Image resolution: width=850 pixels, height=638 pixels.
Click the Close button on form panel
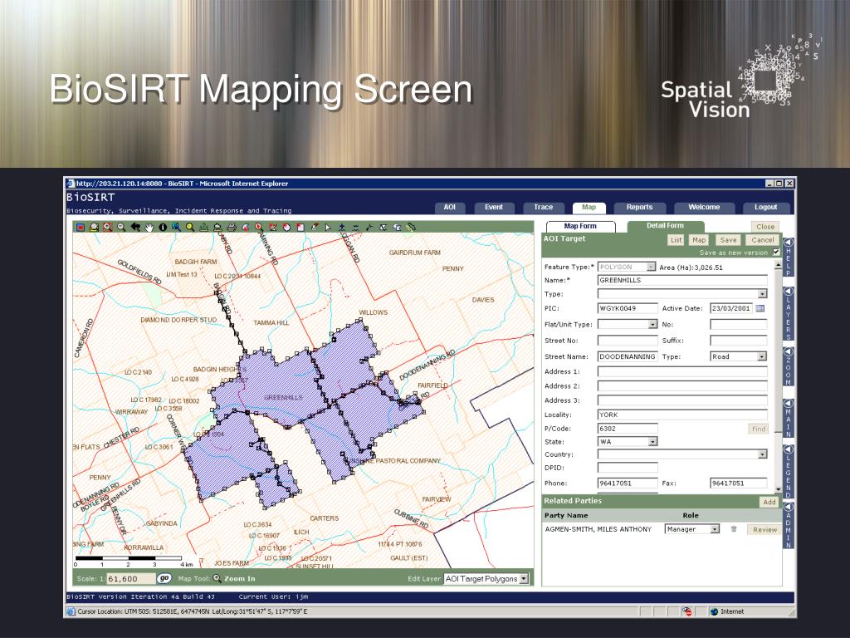[765, 227]
